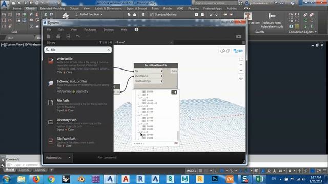Click the sheetName input port chevron
This screenshot has width=328, height=184.
[x=161, y=76]
